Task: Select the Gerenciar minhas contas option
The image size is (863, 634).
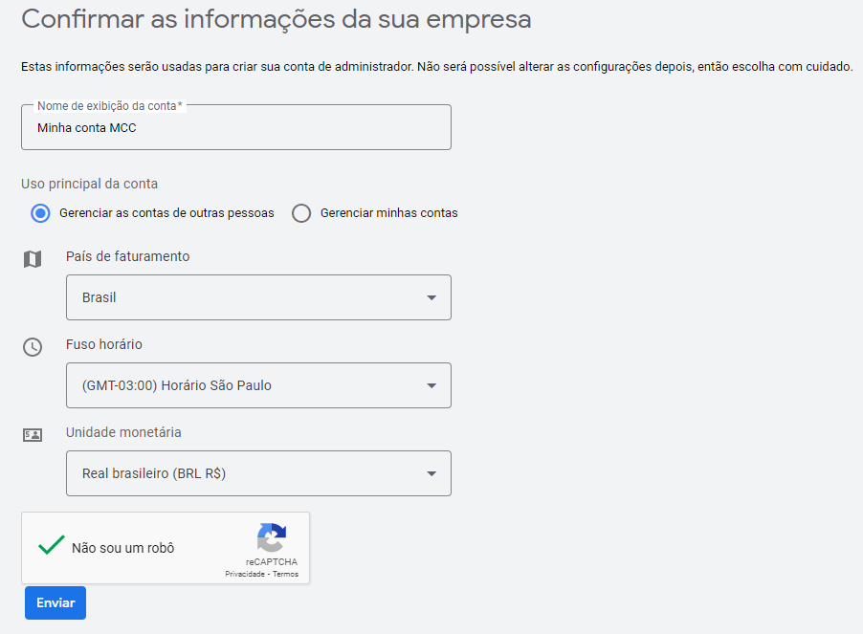Action: pyautogui.click(x=301, y=213)
